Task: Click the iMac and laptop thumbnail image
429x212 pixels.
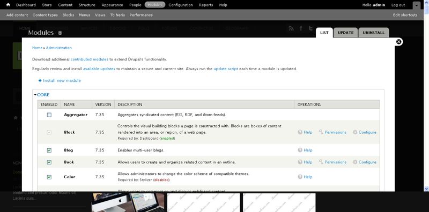Action: [128, 203]
